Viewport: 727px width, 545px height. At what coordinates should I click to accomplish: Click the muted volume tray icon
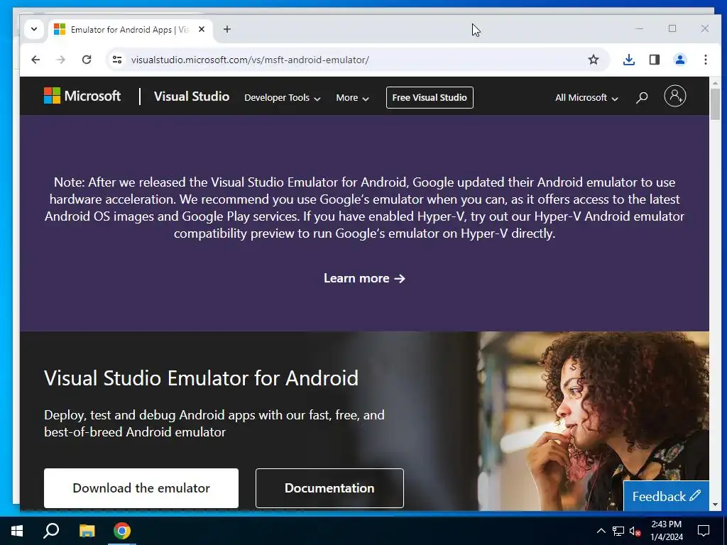point(635,531)
